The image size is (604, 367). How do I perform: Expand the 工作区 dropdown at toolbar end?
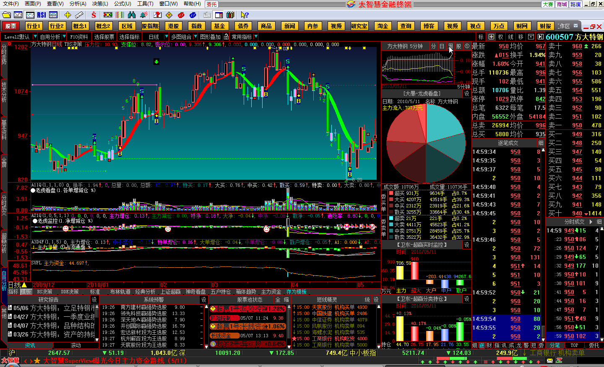coord(576,26)
